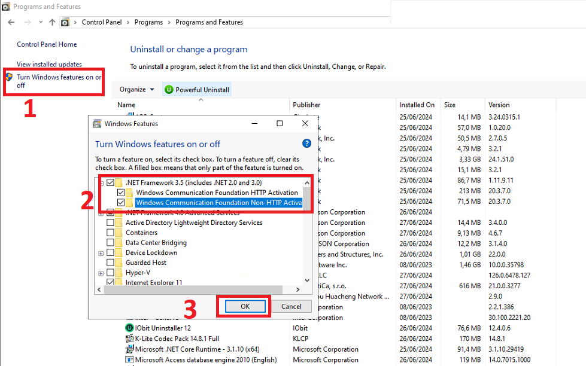Image resolution: width=586 pixels, height=366 pixels.
Task: Maximize the Windows Features dialog
Action: pos(280,123)
